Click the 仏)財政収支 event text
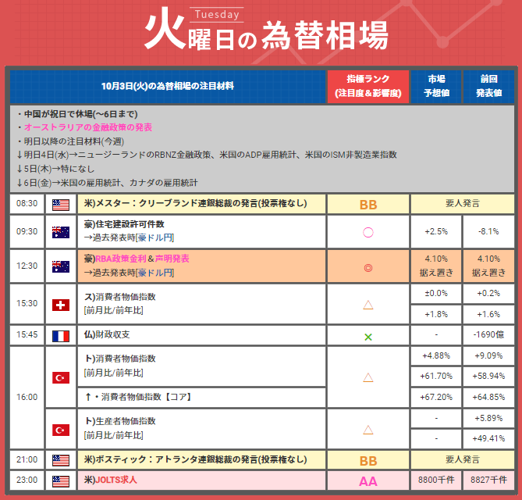 (107, 334)
